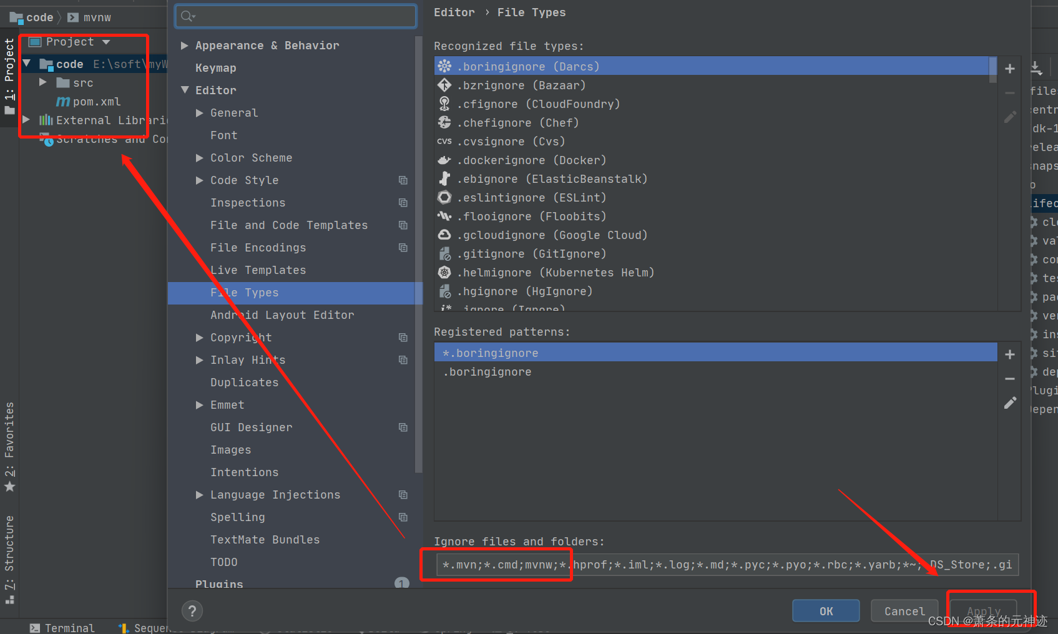This screenshot has width=1058, height=634.
Task: Open the Keymap settings page
Action: [x=215, y=68]
